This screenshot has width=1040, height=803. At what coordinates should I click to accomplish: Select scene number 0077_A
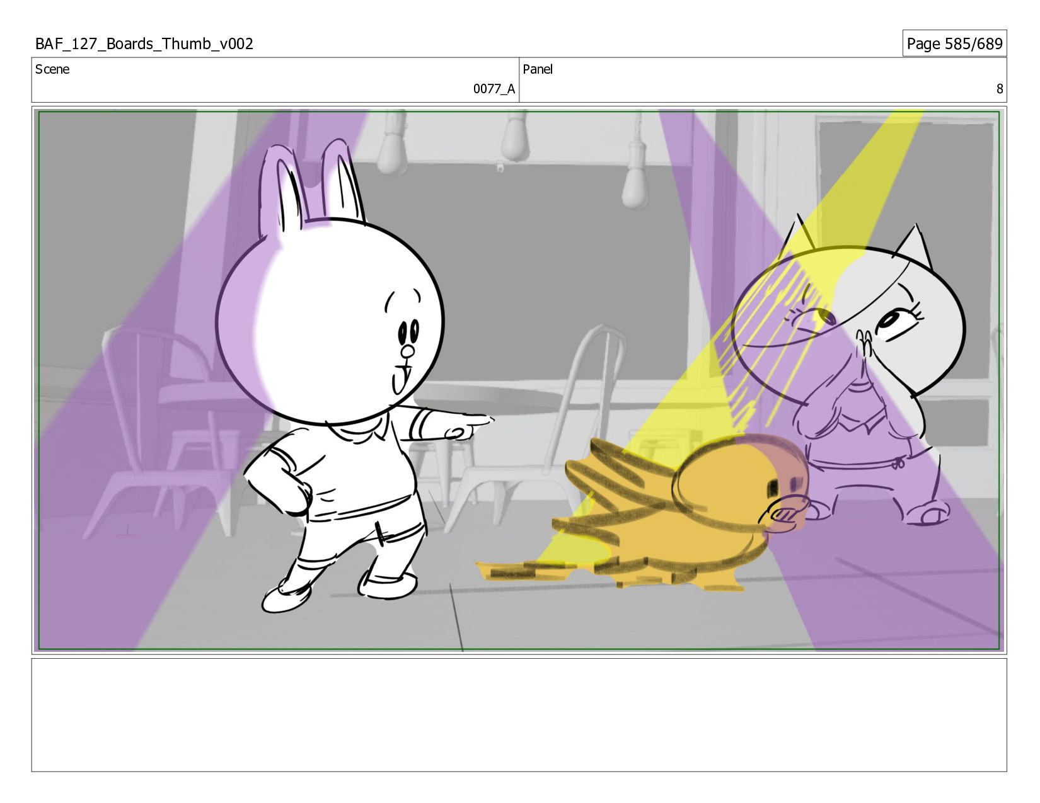click(494, 89)
